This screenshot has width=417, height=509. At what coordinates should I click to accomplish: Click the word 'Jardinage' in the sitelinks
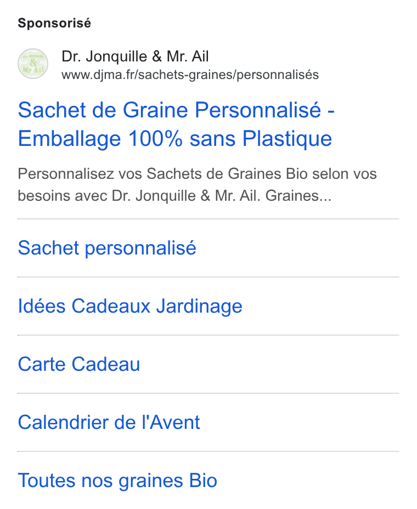point(199,306)
